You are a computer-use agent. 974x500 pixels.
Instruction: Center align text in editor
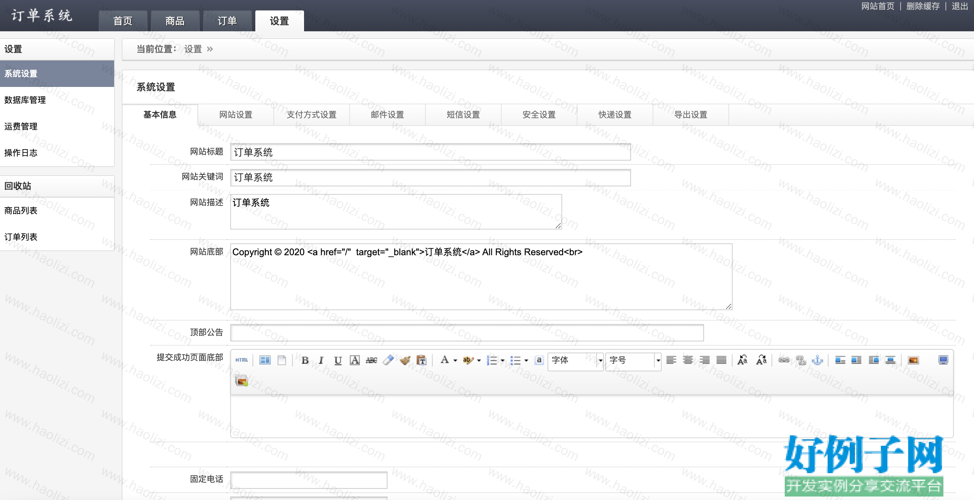click(x=688, y=360)
